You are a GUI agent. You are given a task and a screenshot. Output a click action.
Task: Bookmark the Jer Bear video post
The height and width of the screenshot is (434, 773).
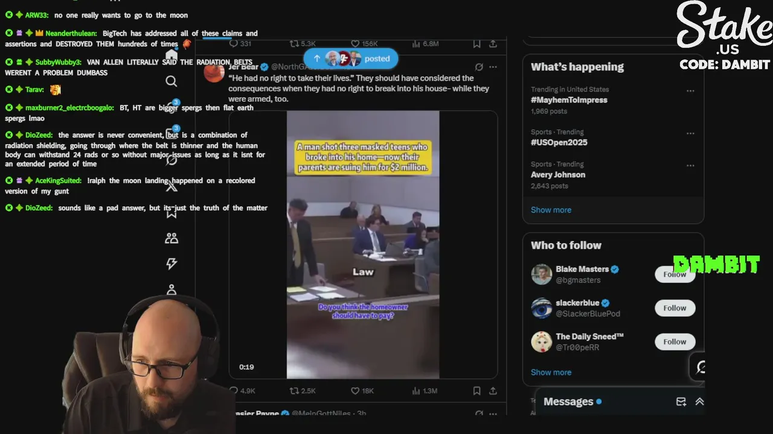point(476,391)
